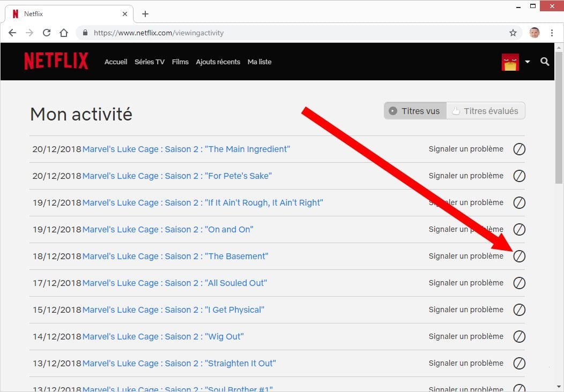Reload the page
This screenshot has height=392, width=564.
click(x=47, y=33)
